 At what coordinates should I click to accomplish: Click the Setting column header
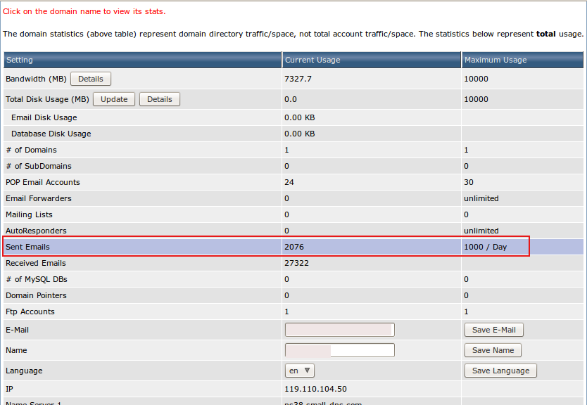point(20,60)
